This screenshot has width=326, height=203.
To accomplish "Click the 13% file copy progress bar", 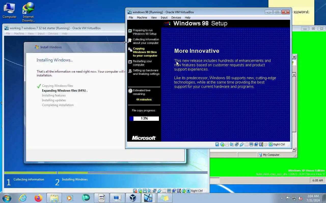I will [x=144, y=119].
